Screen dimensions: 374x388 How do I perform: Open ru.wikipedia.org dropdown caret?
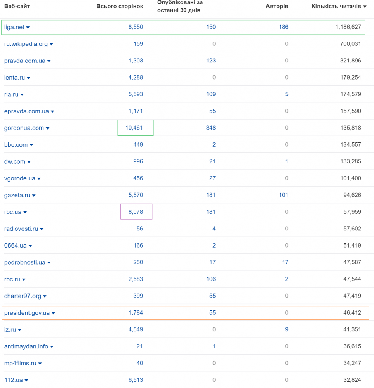52,44
